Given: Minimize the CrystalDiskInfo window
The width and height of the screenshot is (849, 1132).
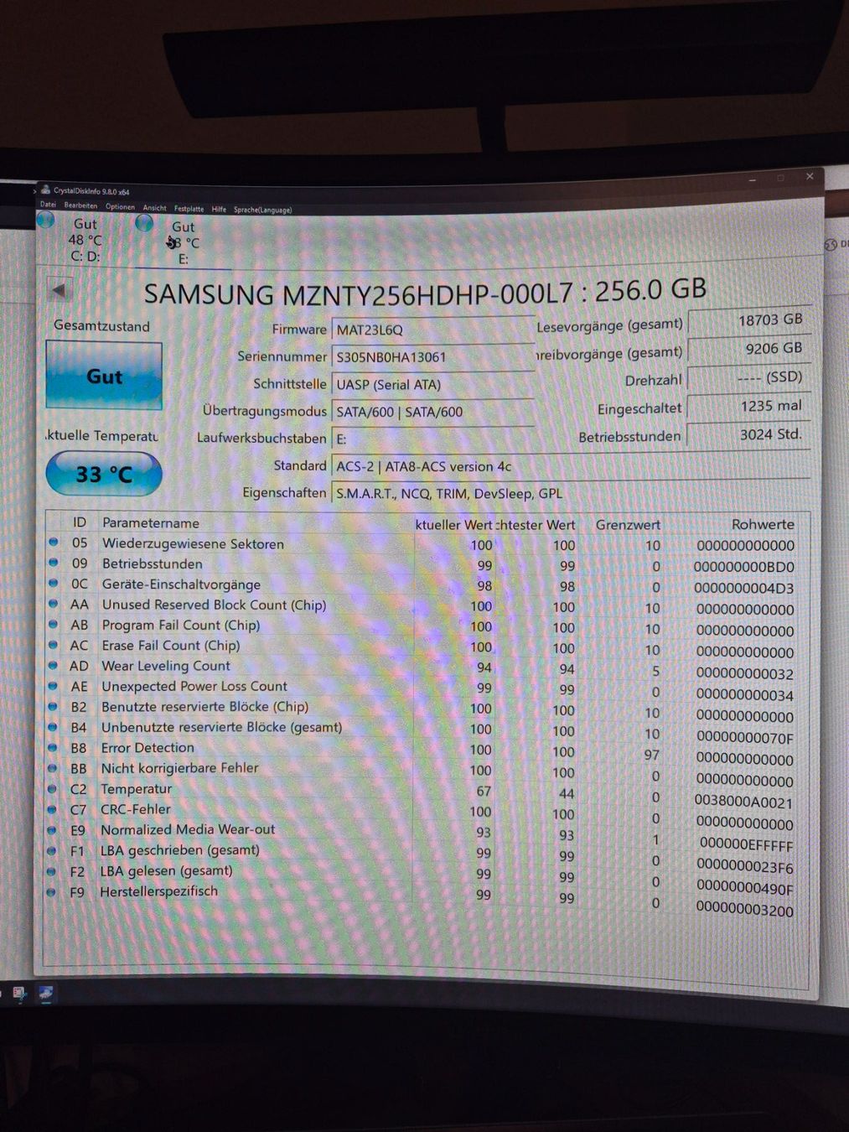Looking at the screenshot, I should tap(753, 179).
